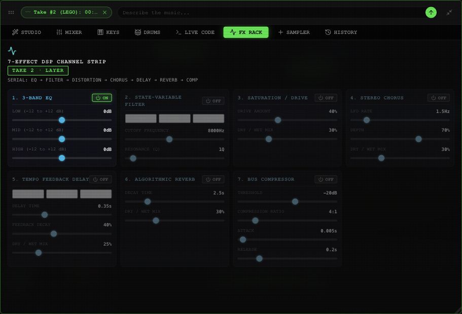Turn on the Algorithmic Reverb

pos(213,179)
